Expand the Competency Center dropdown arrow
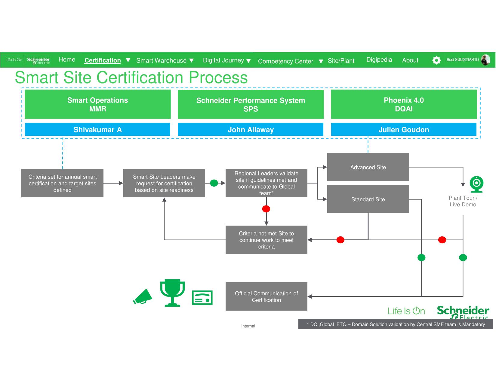The image size is (496, 383). 321,61
